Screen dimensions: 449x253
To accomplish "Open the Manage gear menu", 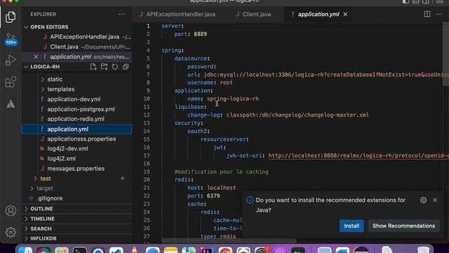I will point(11,232).
